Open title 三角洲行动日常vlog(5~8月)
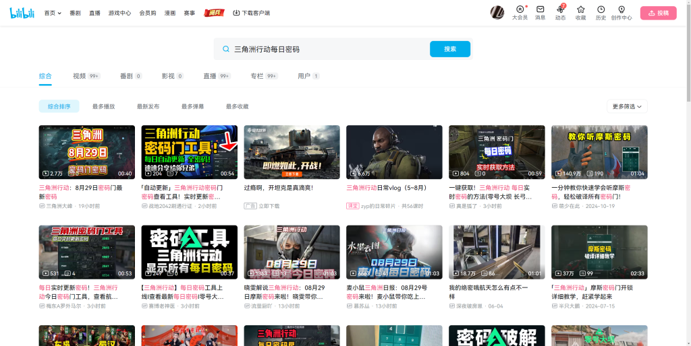This screenshot has width=691, height=346. tap(387, 188)
